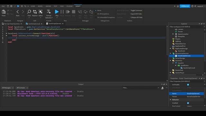
Task: Open the All Messages dropdown
Action: click(x=7, y=88)
